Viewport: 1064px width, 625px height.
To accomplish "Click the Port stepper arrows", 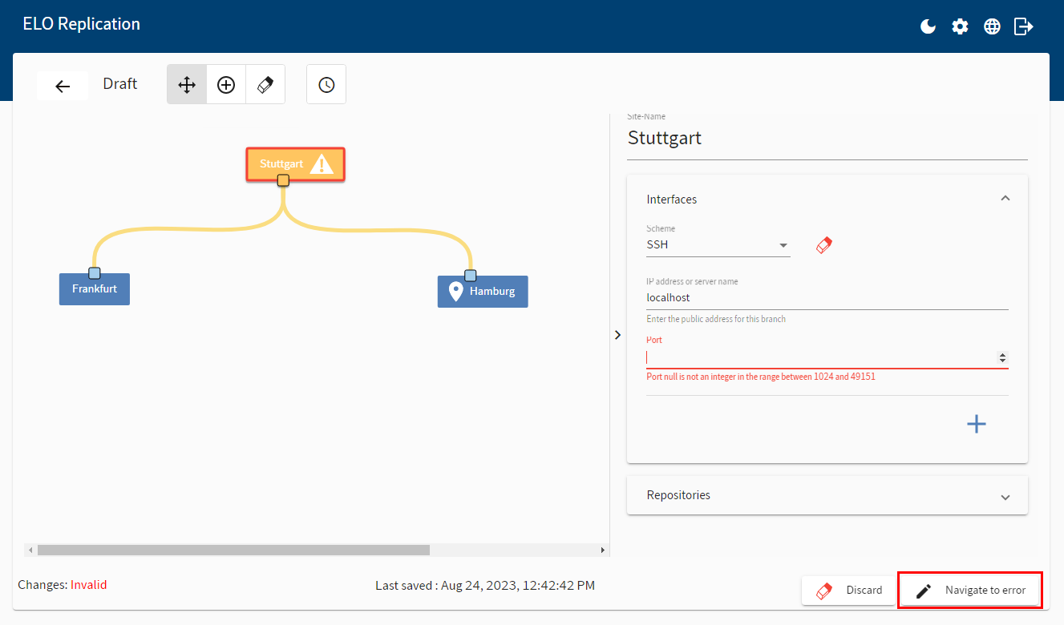I will pos(1002,357).
